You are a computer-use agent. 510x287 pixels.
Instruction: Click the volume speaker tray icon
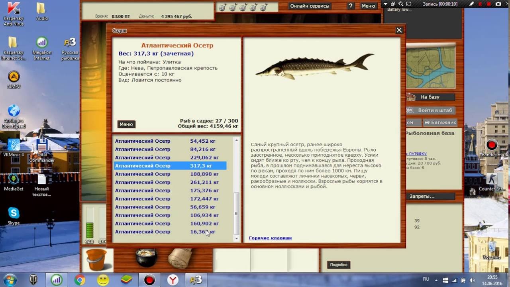(471, 280)
